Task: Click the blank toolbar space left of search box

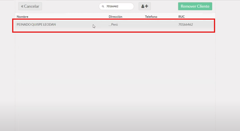Action: point(69,6)
